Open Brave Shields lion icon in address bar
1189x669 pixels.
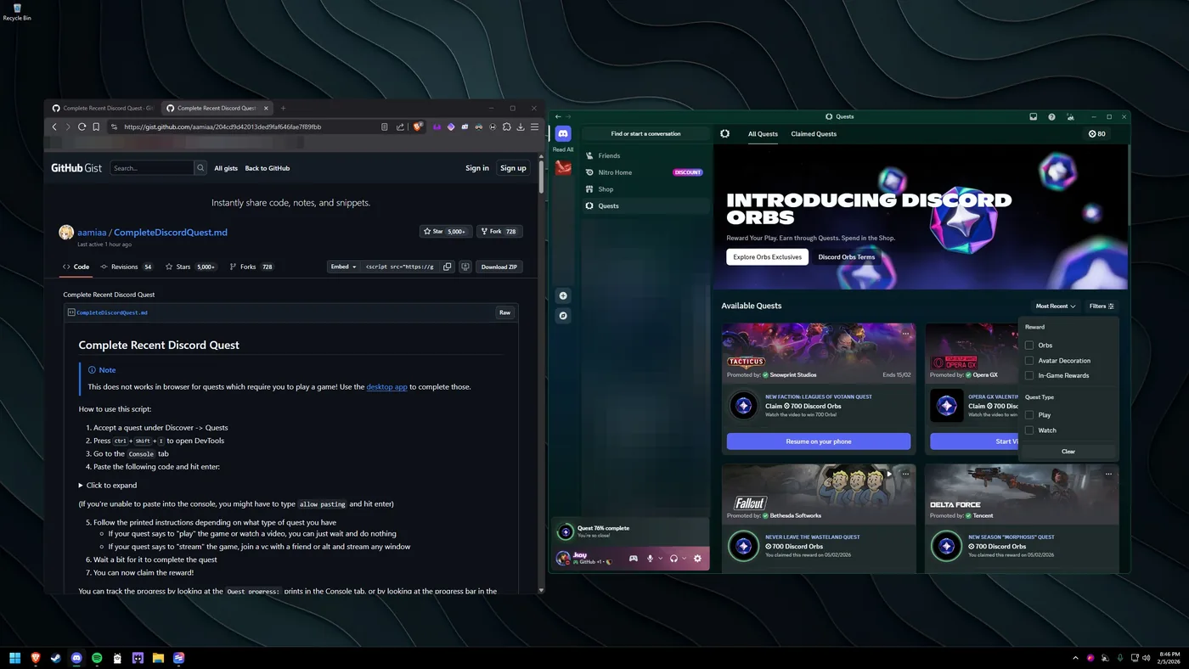click(418, 126)
